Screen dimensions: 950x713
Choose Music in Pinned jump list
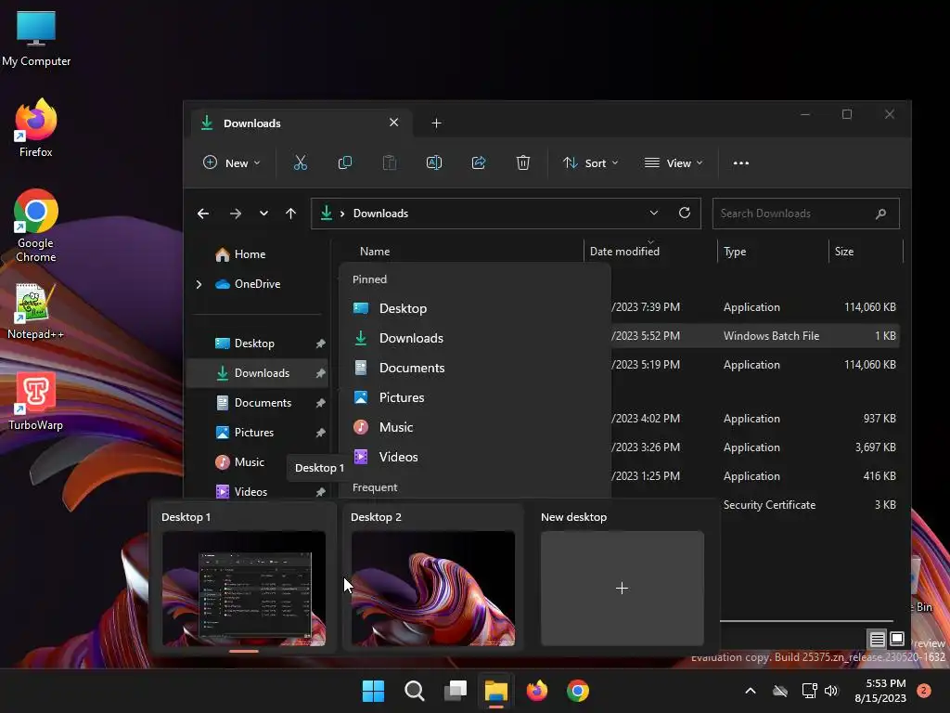pyautogui.click(x=475, y=427)
